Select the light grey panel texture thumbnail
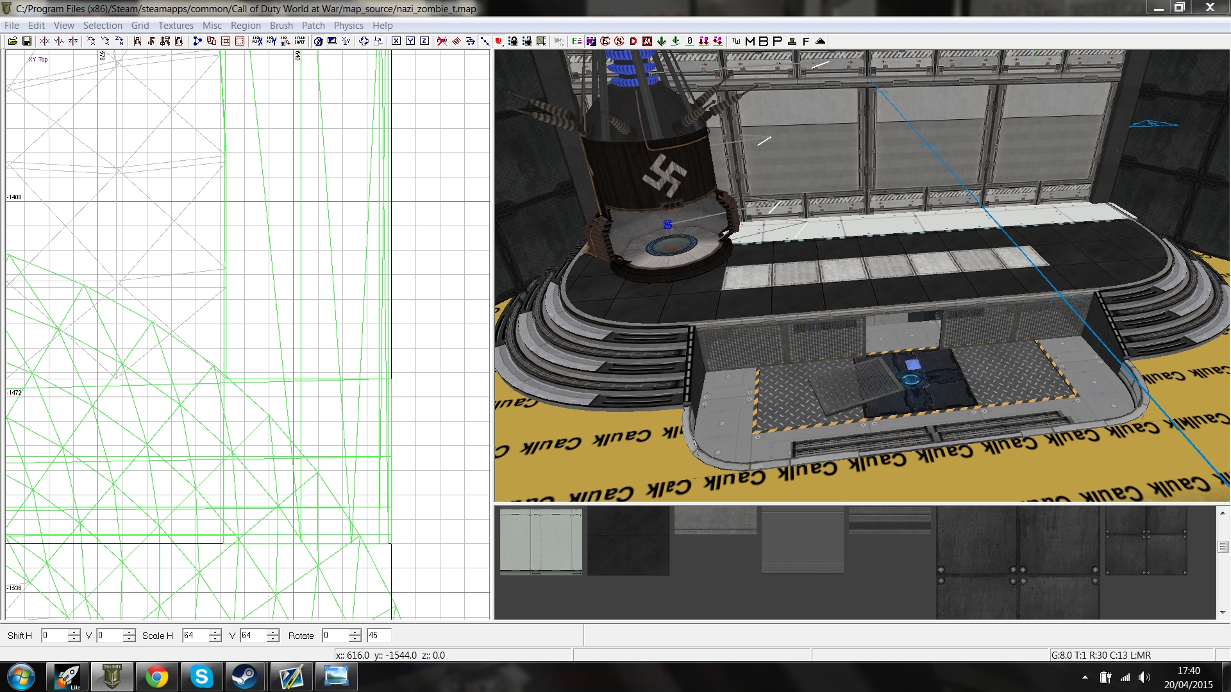The width and height of the screenshot is (1231, 692). (541, 540)
